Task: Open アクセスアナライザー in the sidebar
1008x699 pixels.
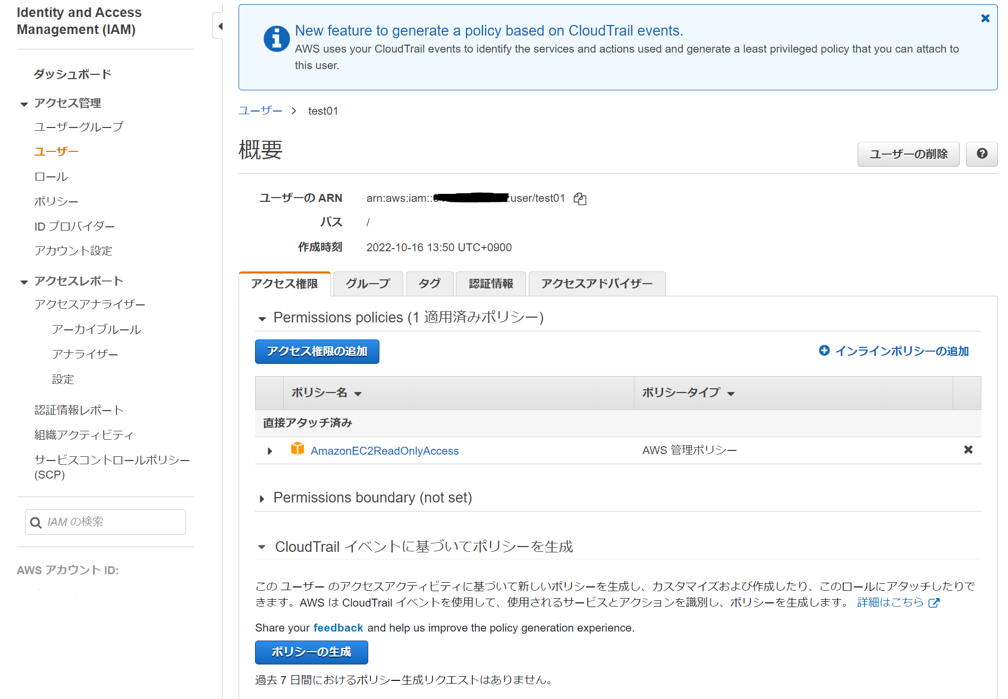Action: pyautogui.click(x=90, y=304)
